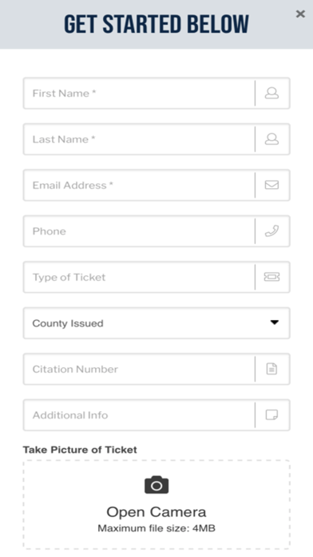
Task: Click the ticket icon beside Type of Ticket
Action: (x=272, y=277)
